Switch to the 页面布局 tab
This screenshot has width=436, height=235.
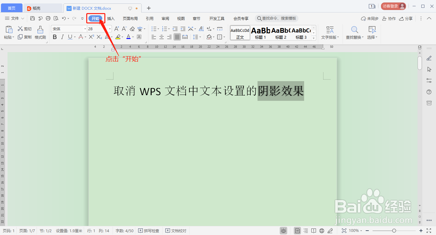point(130,18)
